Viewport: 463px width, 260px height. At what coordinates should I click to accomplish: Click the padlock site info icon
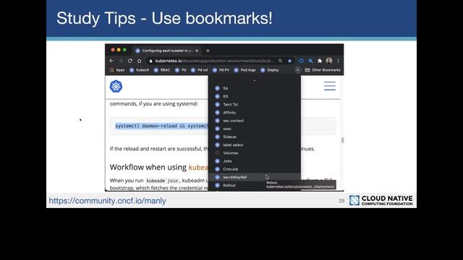[x=151, y=61]
